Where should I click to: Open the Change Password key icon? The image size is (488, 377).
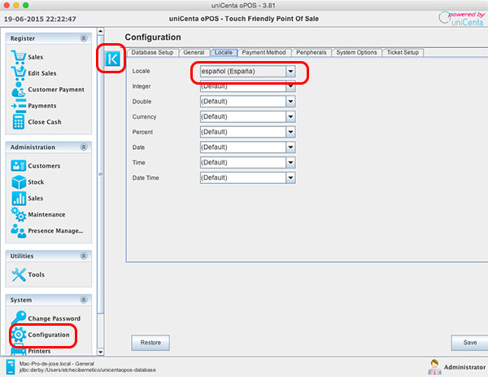tap(19, 318)
